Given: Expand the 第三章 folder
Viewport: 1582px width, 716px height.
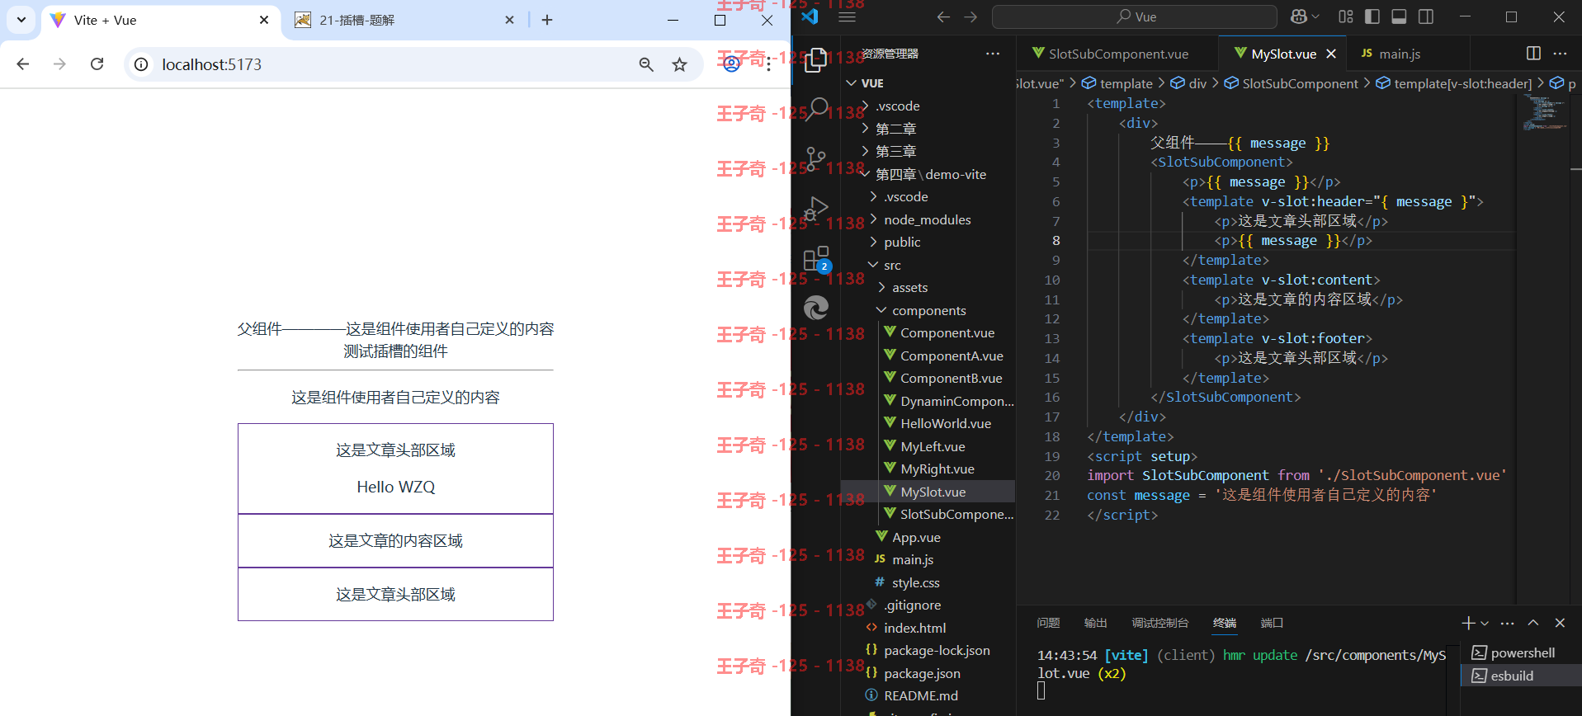Looking at the screenshot, I should (928, 151).
